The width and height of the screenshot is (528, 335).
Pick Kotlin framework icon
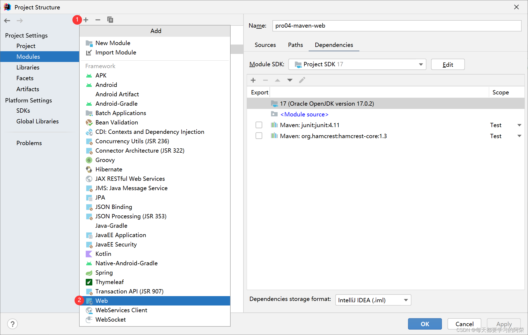(89, 254)
